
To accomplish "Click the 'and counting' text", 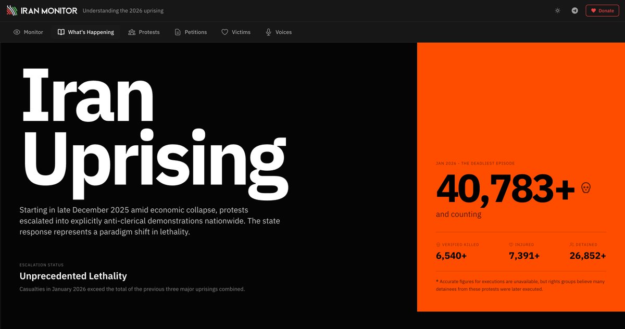I will click(458, 214).
